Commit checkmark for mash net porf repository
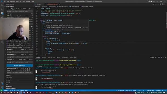 (x=28, y=55)
